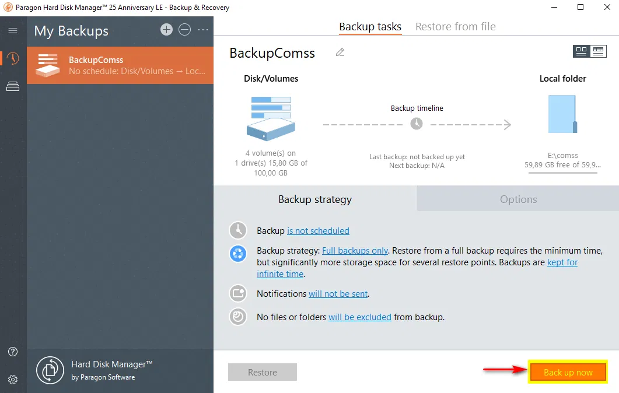Screen dimensions: 619x393
Task: Click the Local folder destination icon
Action: tap(563, 114)
